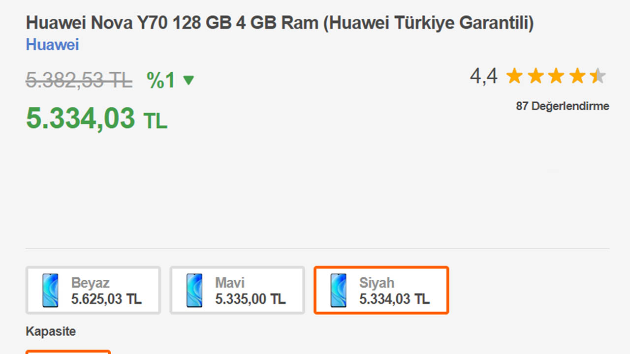This screenshot has height=354, width=630.
Task: Click the Kapasite section label
Action: click(x=51, y=331)
